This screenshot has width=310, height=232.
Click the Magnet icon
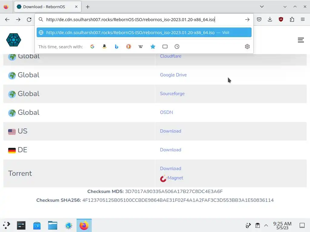pos(163,179)
